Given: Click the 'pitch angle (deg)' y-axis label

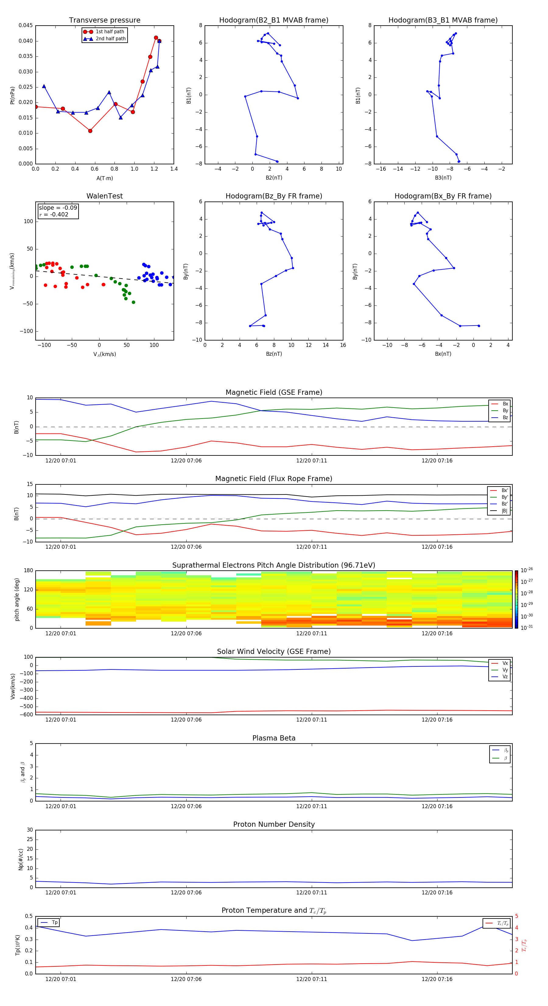Looking at the screenshot, I should tap(17, 599).
